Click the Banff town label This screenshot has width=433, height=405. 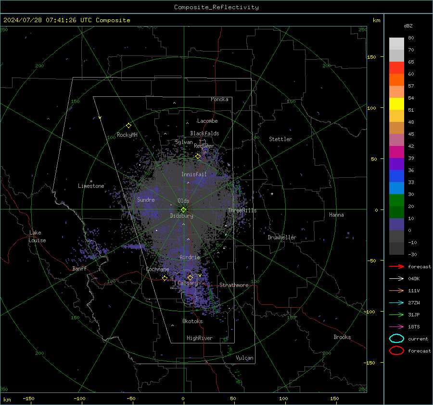(x=79, y=268)
